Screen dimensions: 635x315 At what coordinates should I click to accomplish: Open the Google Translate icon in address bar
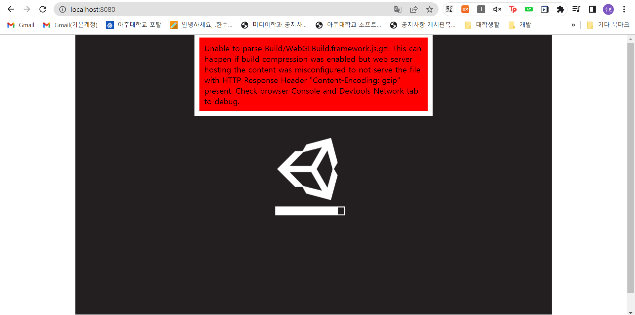pyautogui.click(x=398, y=9)
